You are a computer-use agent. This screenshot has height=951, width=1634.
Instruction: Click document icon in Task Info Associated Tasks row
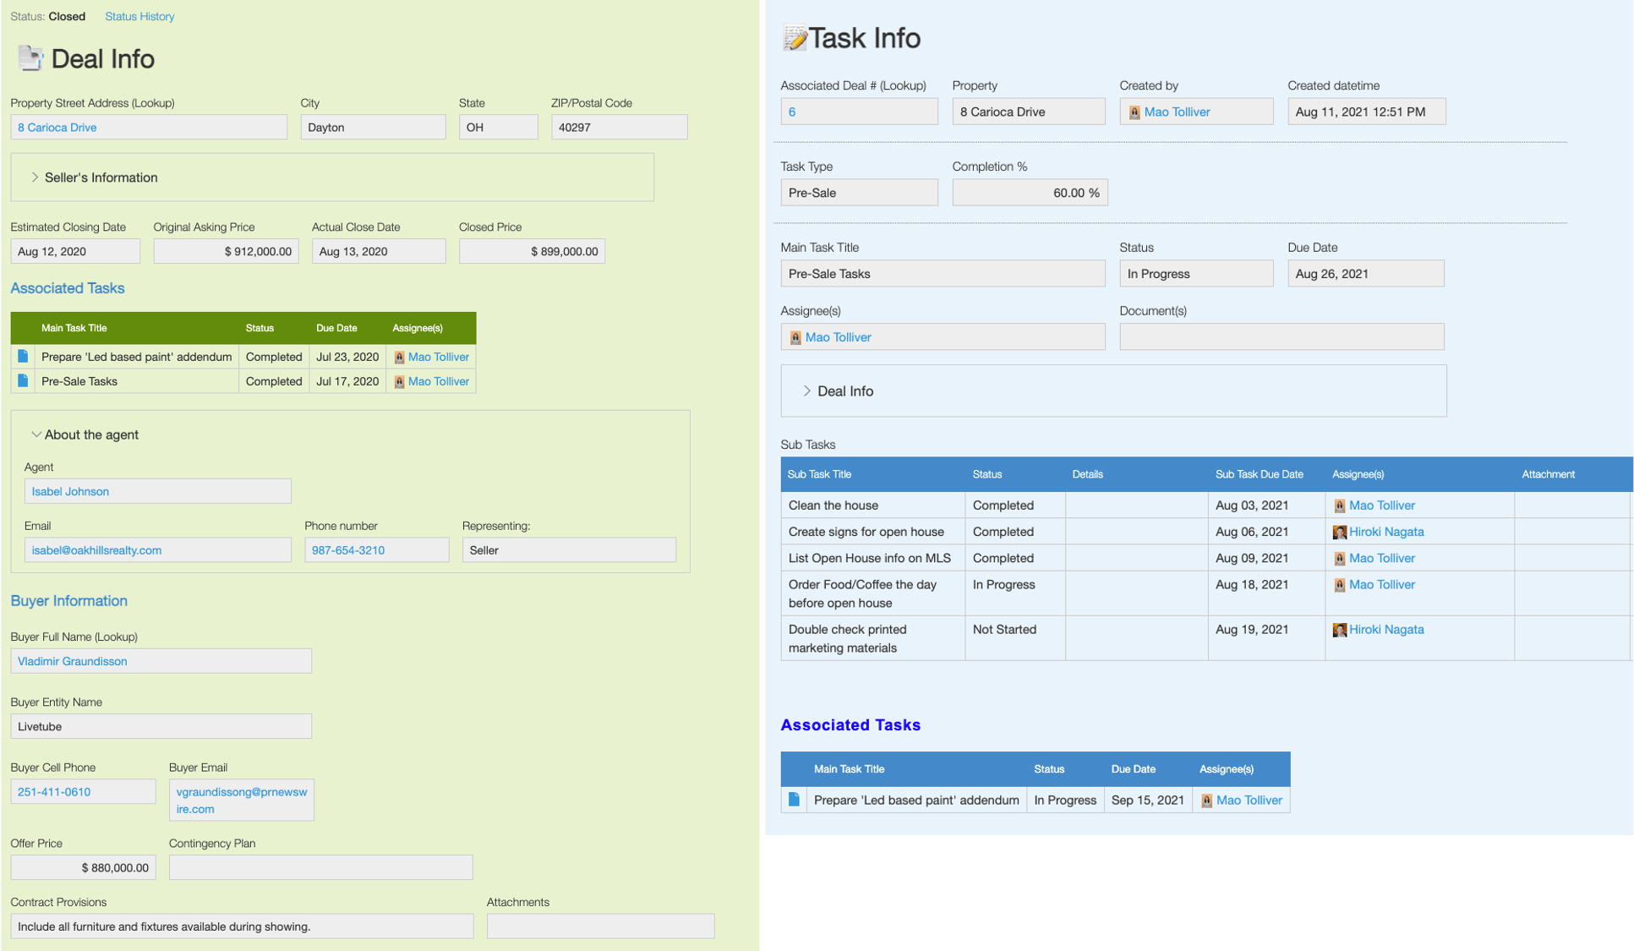pos(794,800)
